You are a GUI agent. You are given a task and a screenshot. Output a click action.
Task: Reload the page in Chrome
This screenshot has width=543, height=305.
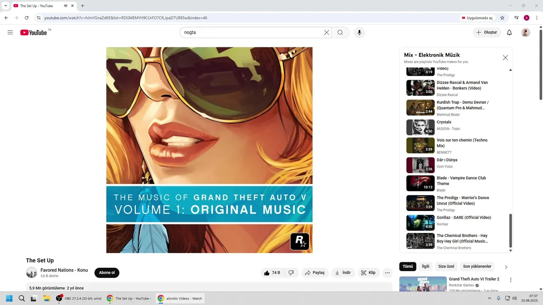26,18
